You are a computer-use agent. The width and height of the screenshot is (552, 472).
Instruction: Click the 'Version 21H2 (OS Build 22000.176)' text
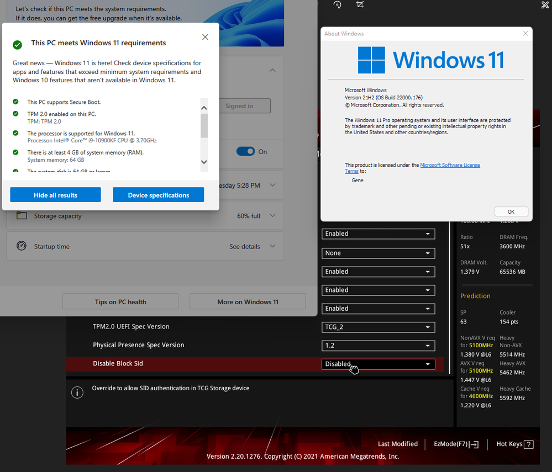[383, 97]
